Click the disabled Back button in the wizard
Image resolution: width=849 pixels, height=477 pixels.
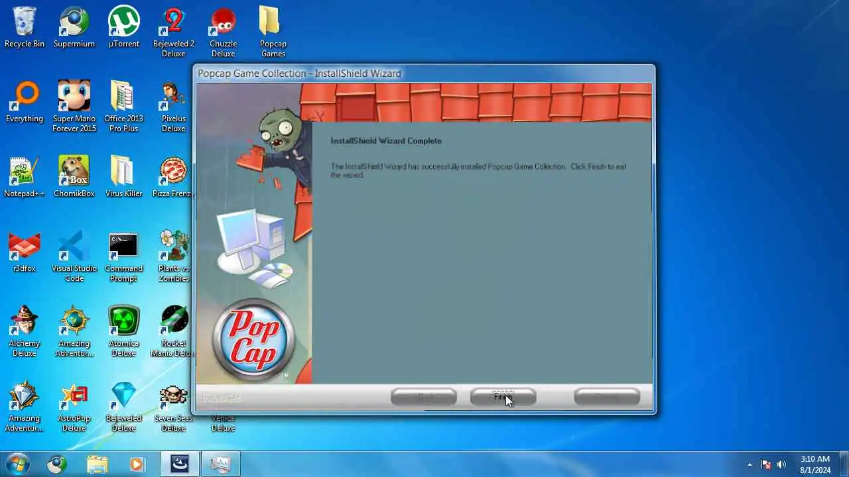coord(424,397)
